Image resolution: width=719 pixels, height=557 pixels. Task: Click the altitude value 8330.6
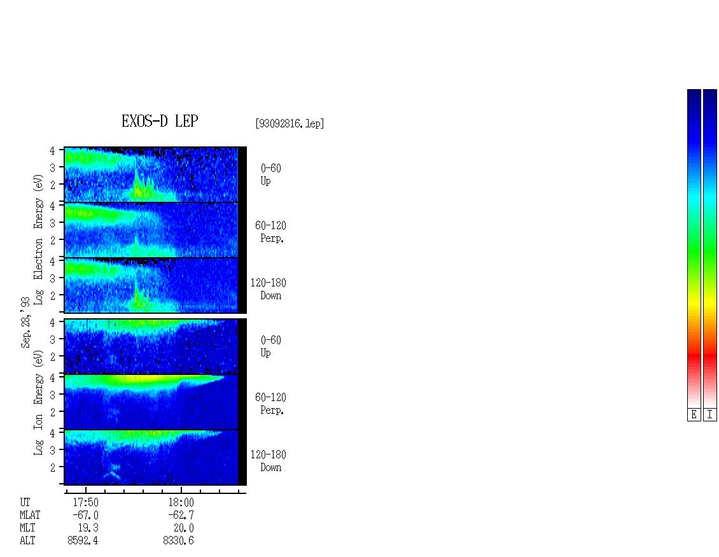(178, 540)
